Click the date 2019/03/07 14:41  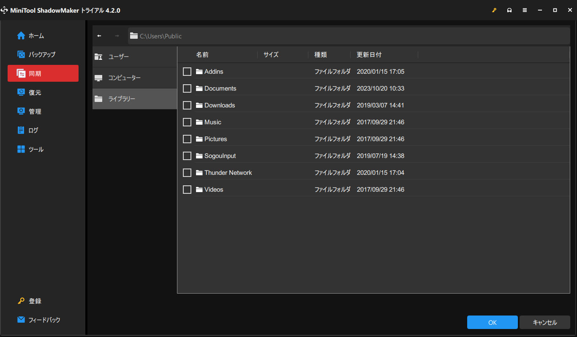pos(381,105)
